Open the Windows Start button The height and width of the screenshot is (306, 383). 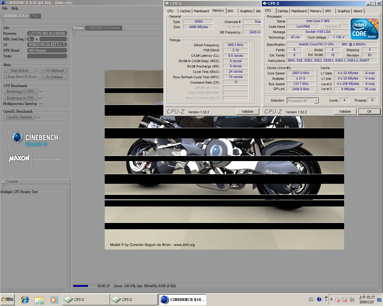pos(8,299)
